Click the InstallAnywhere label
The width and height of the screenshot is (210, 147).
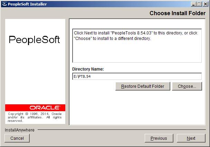pos(20,130)
